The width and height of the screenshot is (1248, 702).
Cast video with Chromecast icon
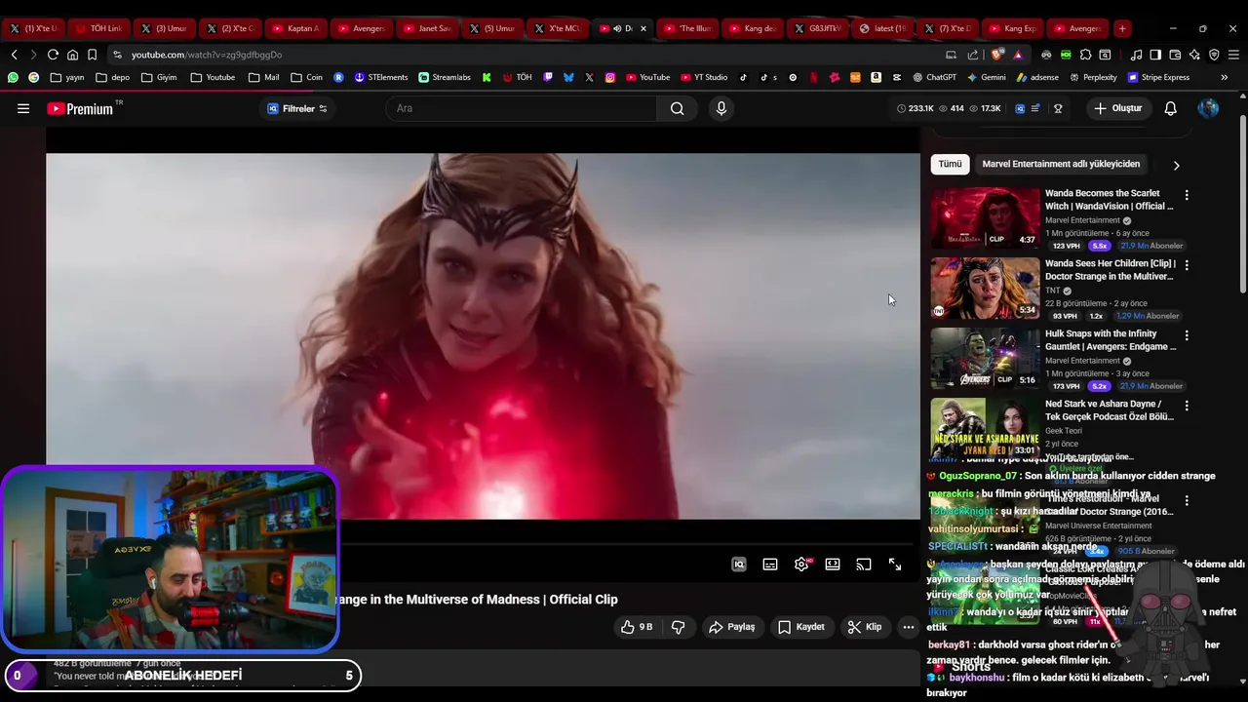pyautogui.click(x=864, y=565)
